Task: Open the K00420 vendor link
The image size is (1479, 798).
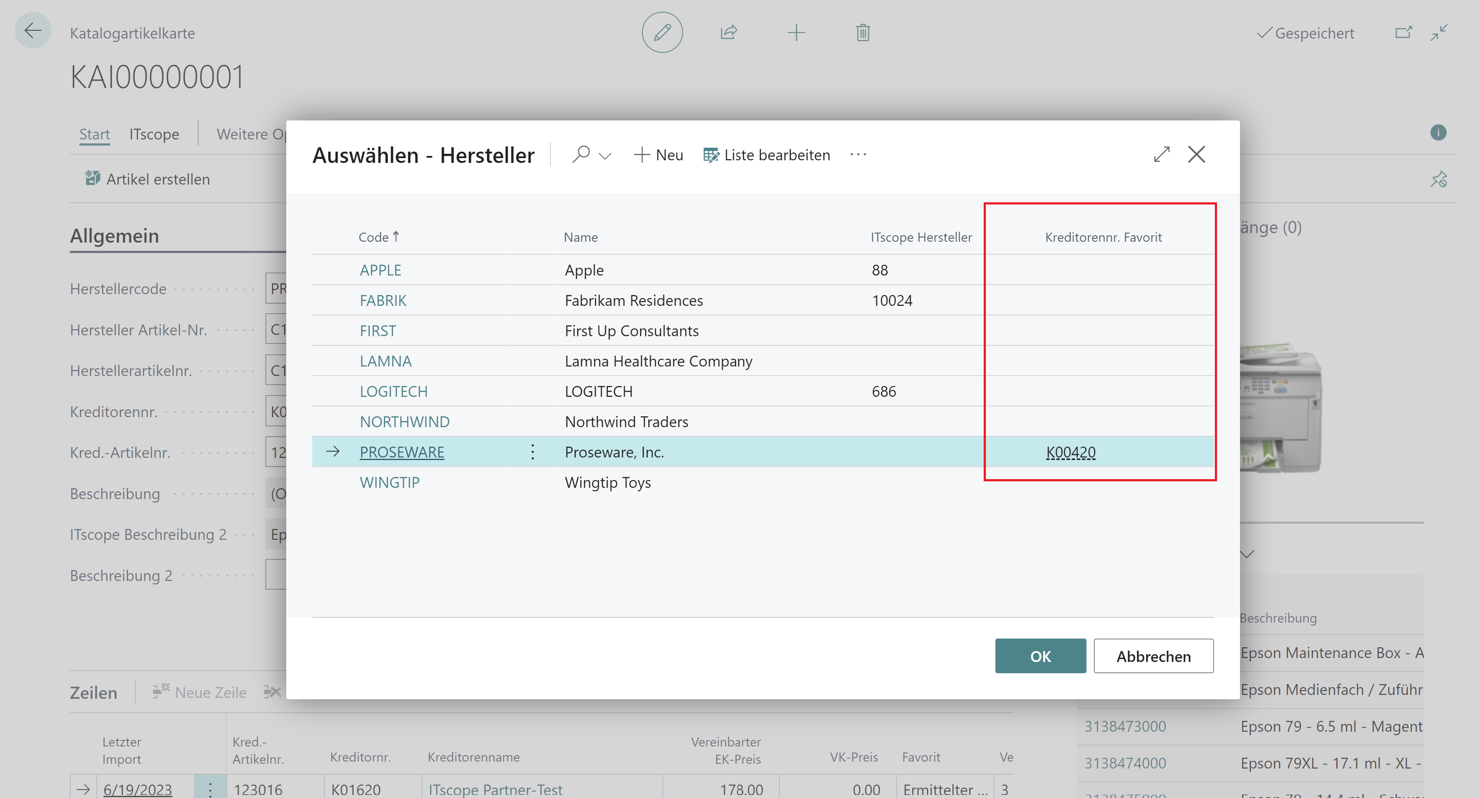Action: [1070, 452]
